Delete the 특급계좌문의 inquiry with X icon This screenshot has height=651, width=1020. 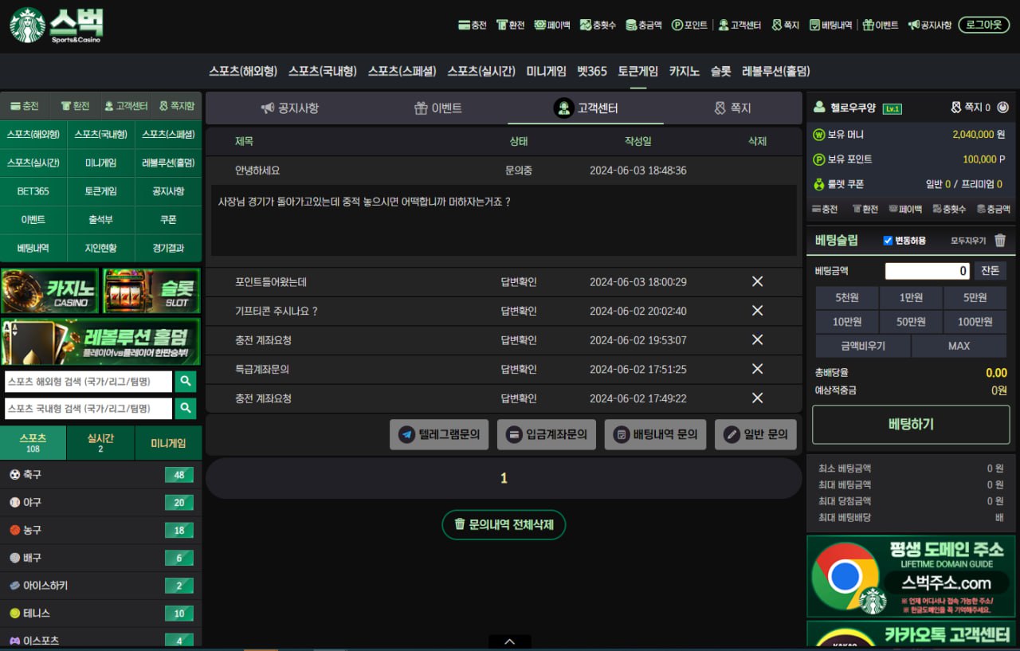tap(757, 369)
